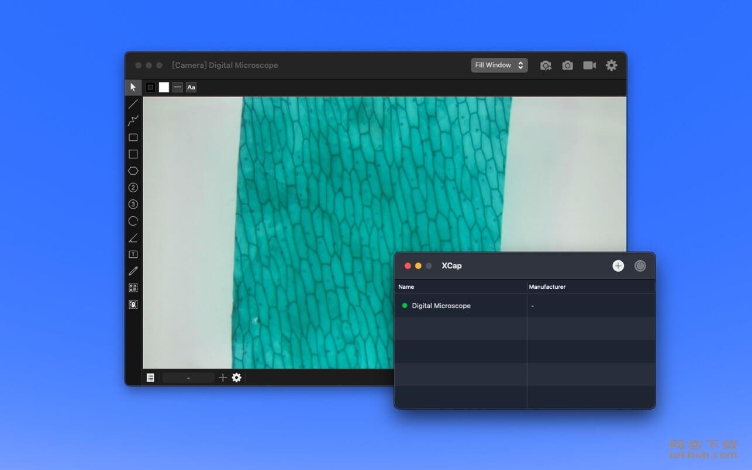
Task: Select the dashed-frame counter tool at toolbar bottom
Action: (133, 305)
